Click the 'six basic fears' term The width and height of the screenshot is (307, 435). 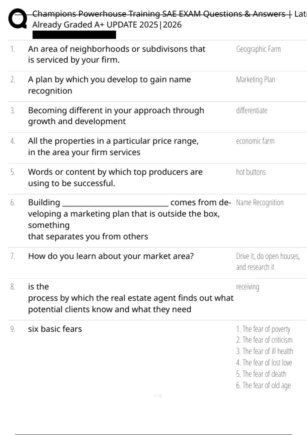55,329
